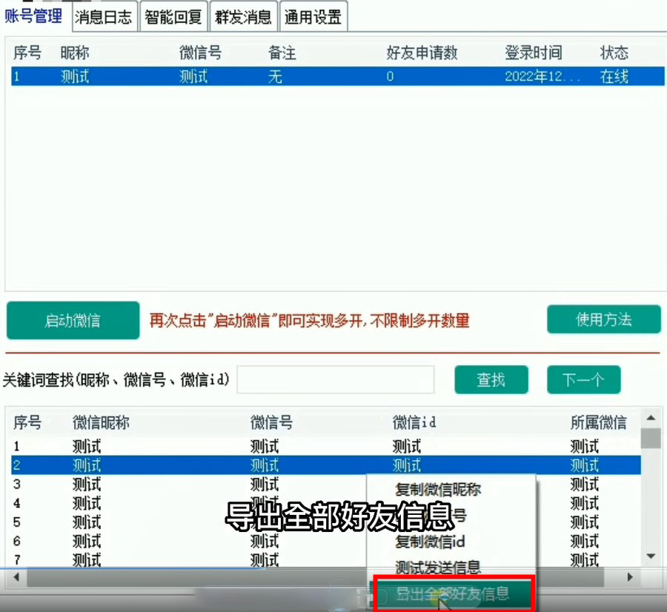Screen dimensions: 667x612
Task: Open the 通用设置 tab
Action: click(313, 16)
